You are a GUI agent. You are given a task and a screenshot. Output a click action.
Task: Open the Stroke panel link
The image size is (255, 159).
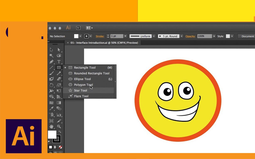coord(101,36)
